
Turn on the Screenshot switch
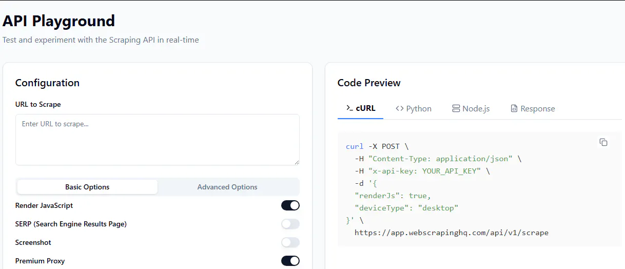pos(290,242)
